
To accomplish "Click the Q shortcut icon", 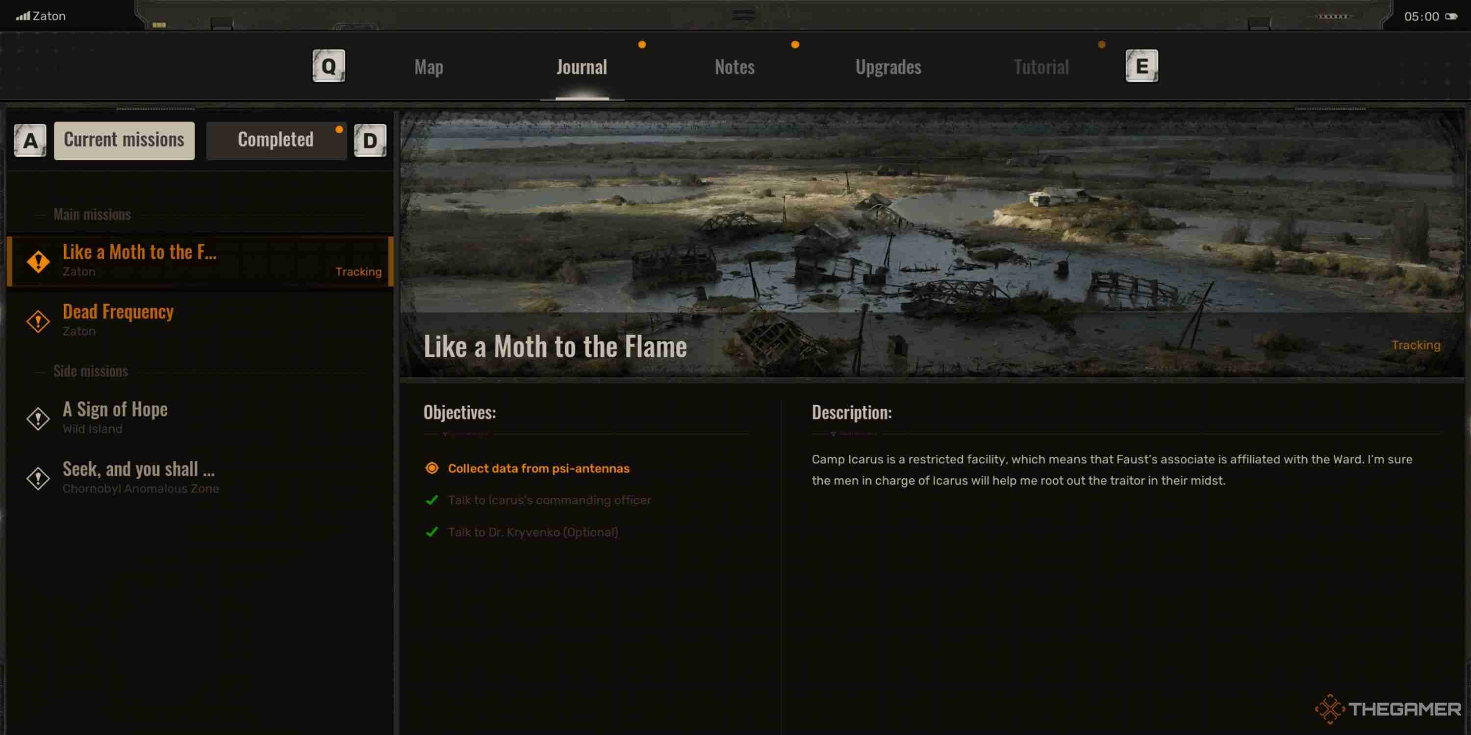I will 328,66.
